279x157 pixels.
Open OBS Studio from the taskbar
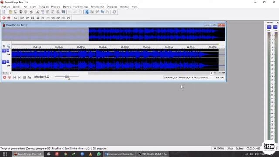coord(152,154)
